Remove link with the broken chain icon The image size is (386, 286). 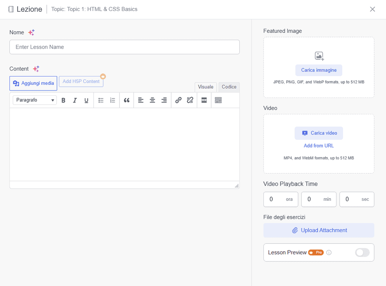coord(190,100)
